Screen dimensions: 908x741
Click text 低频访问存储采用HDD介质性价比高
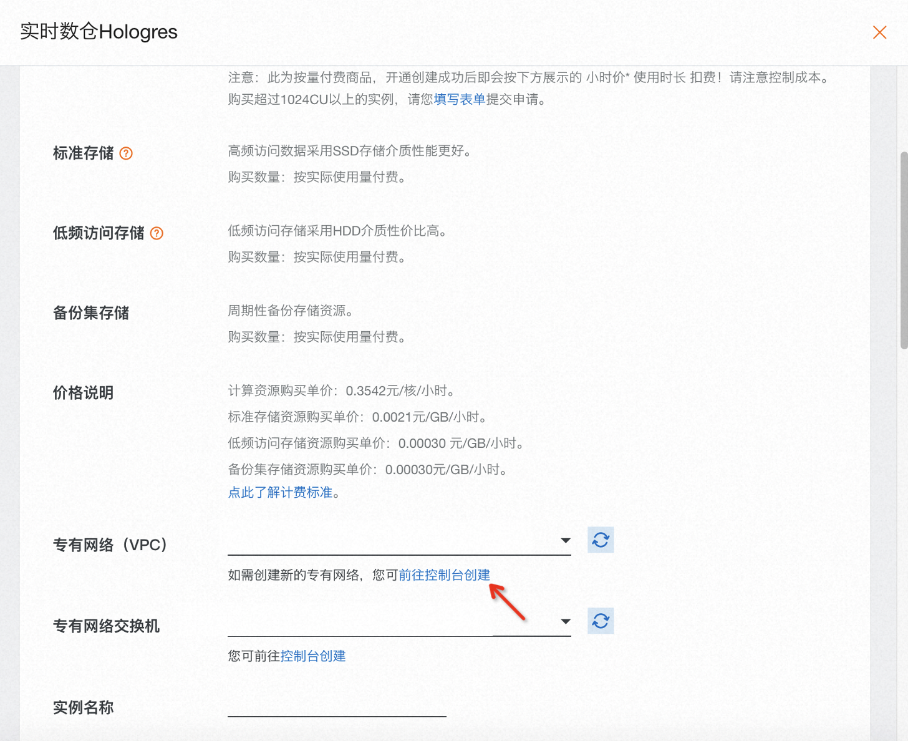[337, 231]
